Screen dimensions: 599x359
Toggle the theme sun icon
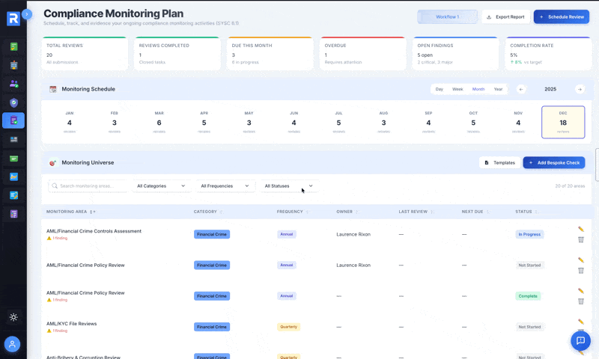point(13,317)
